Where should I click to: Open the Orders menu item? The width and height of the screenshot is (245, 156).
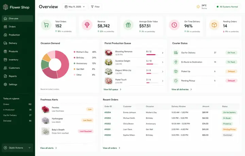coord(17,27)
